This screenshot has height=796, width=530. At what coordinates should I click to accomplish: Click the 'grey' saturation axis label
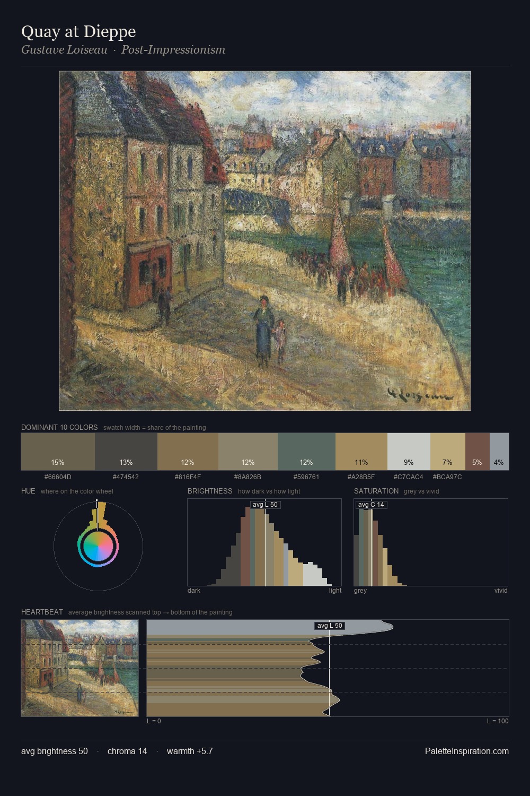coord(360,591)
